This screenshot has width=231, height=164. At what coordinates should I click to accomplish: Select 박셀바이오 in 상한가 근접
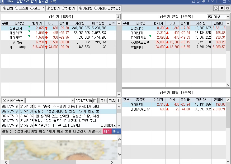(x=174, y=47)
